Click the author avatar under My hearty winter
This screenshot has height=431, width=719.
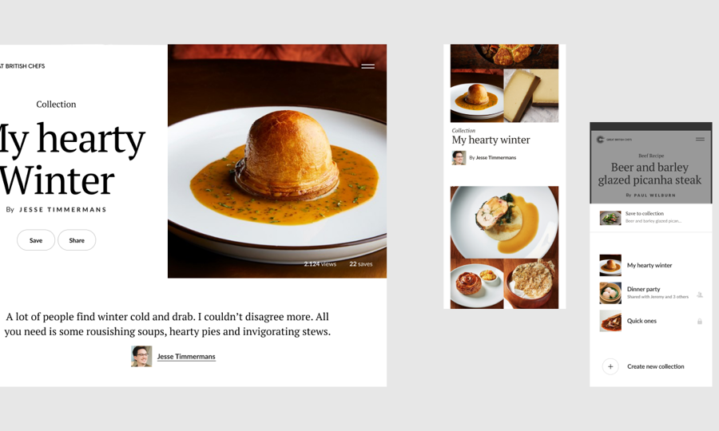[459, 157]
